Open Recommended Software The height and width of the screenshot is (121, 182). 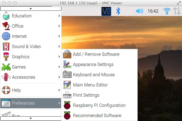coord(97,115)
